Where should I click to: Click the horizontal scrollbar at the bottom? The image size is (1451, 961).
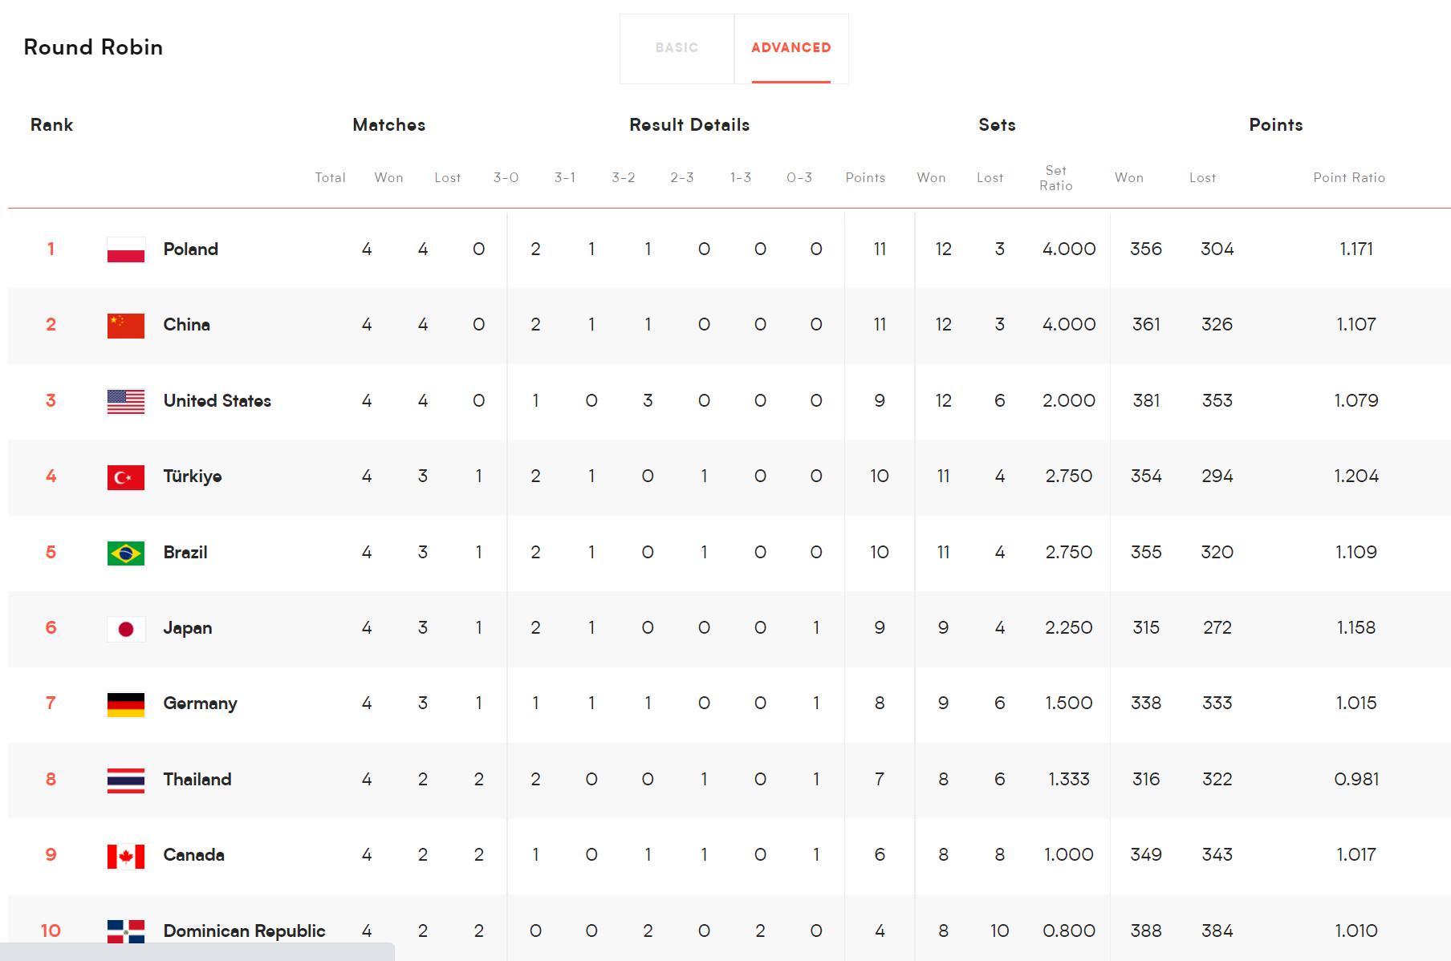click(x=197, y=952)
